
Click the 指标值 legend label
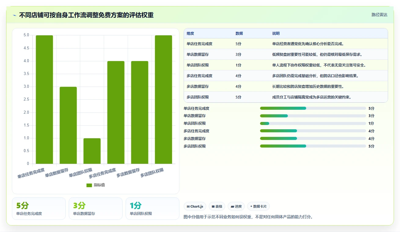(x=99, y=185)
